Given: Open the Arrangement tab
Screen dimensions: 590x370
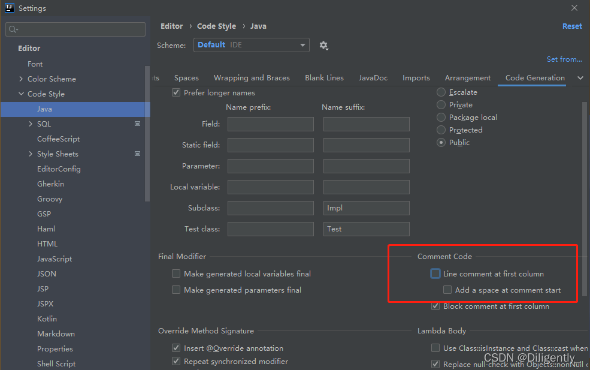Looking at the screenshot, I should point(468,78).
